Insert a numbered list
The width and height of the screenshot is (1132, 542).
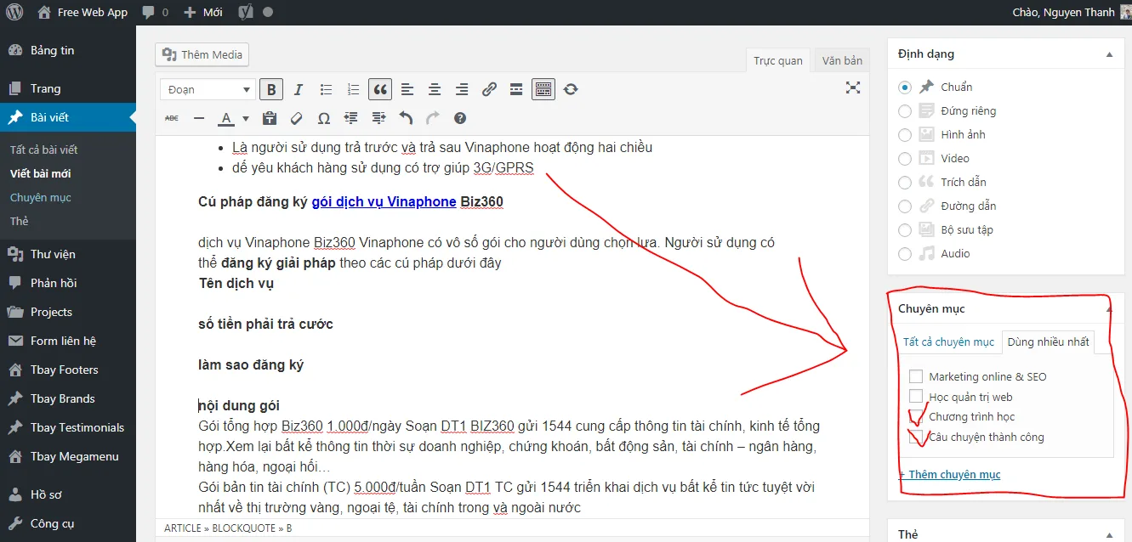[x=353, y=89]
